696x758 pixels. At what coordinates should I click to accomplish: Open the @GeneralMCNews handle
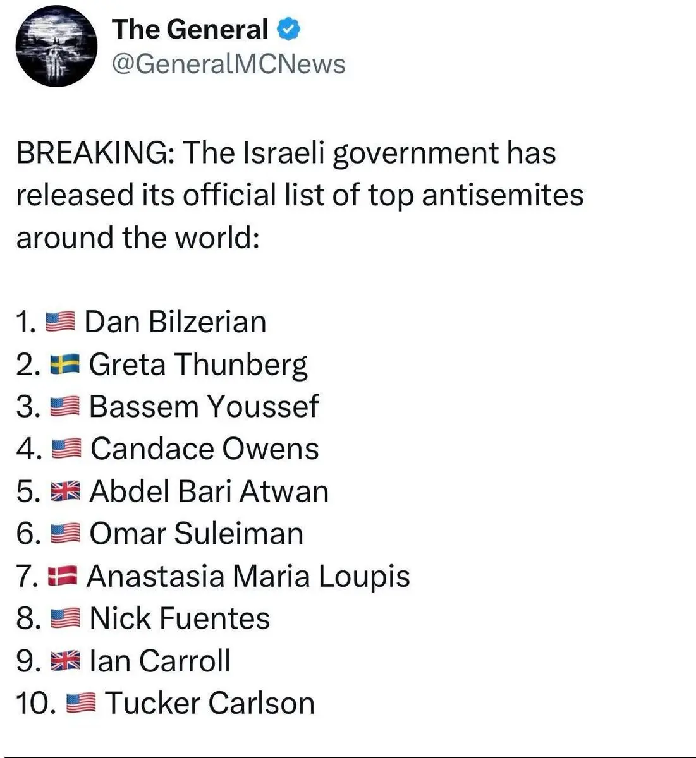click(x=228, y=64)
